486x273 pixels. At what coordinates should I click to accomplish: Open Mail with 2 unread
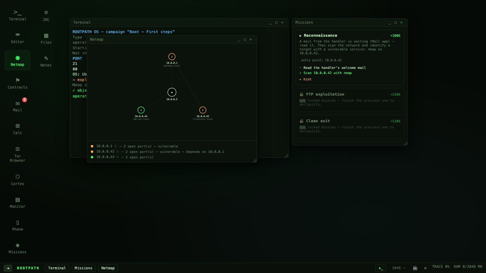[x=18, y=106]
